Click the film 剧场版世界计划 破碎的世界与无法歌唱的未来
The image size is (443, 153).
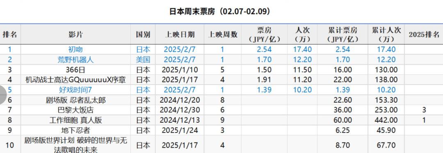(75, 145)
